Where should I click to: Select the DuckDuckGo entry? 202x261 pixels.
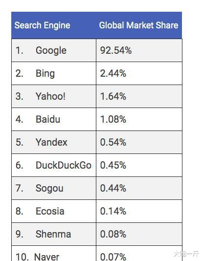pyautogui.click(x=54, y=165)
